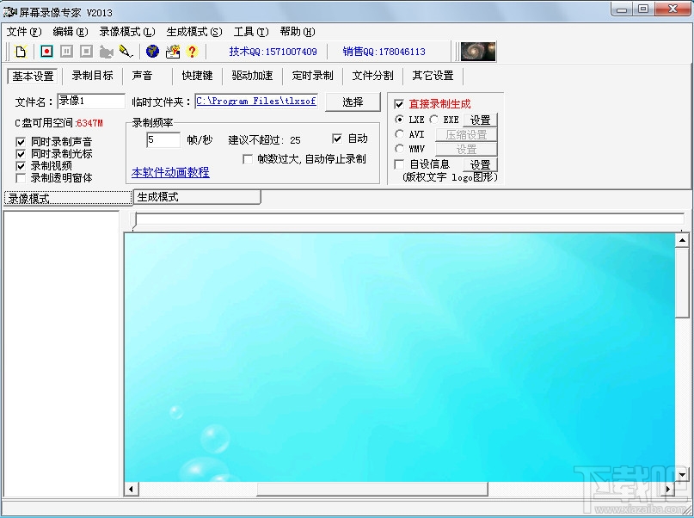Open the 帮助(H) menu
The image size is (694, 518).
[x=298, y=32]
